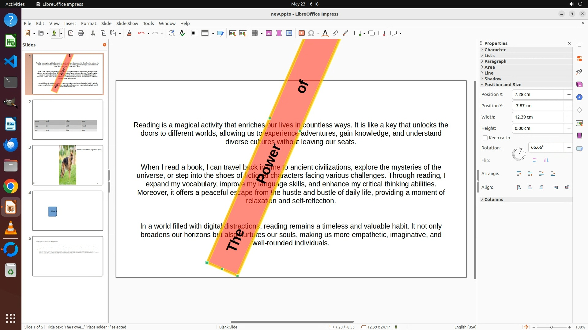This screenshot has height=330, width=588.
Task: Flip the object vertically
Action: click(x=535, y=160)
